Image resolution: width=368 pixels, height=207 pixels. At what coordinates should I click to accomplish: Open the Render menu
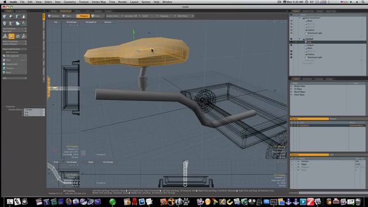point(122,2)
